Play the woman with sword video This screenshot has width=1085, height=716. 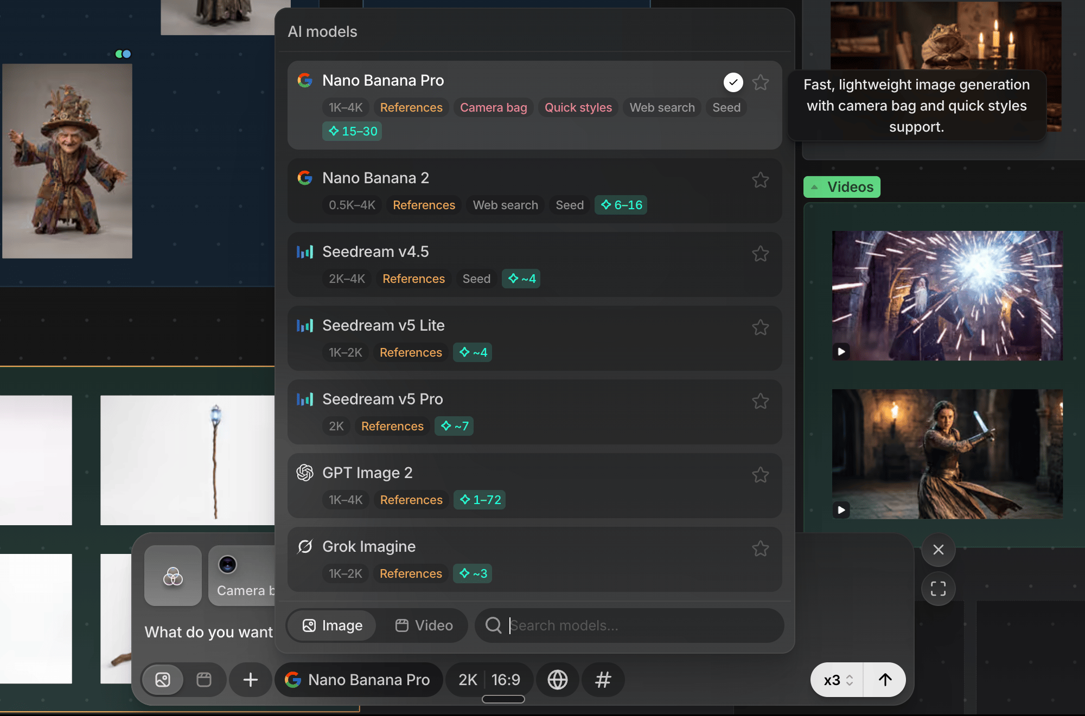[841, 510]
